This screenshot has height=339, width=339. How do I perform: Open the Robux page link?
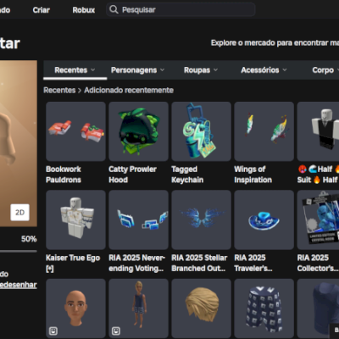pyautogui.click(x=84, y=10)
